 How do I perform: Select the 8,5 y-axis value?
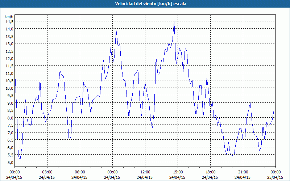click(x=10, y=110)
